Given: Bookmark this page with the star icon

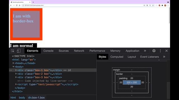Looking at the screenshot, I should click(153, 5).
